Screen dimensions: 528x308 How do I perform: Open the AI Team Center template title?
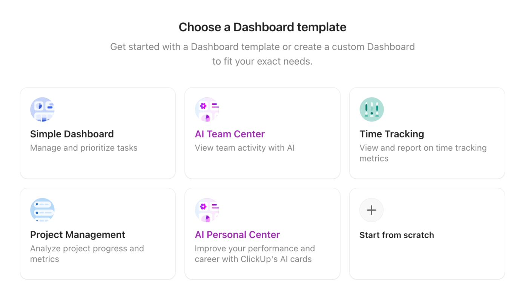(230, 134)
